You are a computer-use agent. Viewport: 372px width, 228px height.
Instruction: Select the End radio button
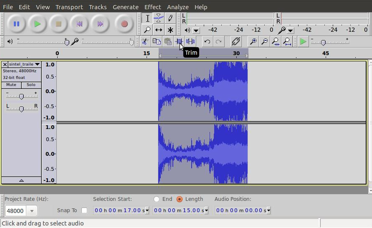point(156,199)
